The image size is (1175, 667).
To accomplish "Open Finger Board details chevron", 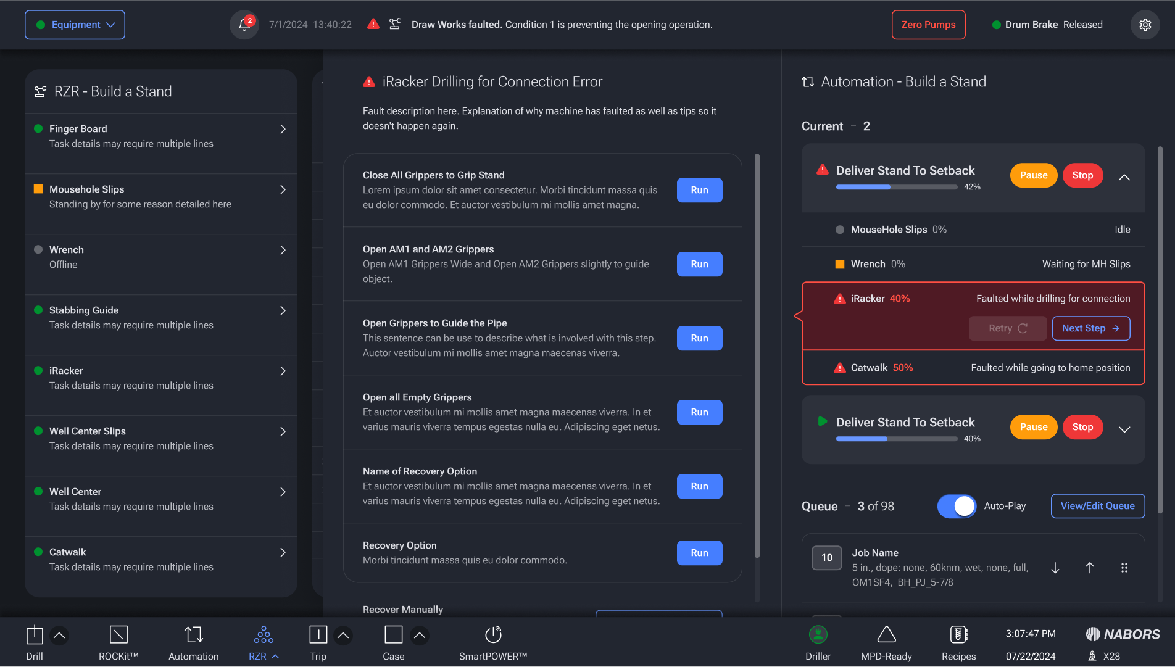I will (x=283, y=129).
